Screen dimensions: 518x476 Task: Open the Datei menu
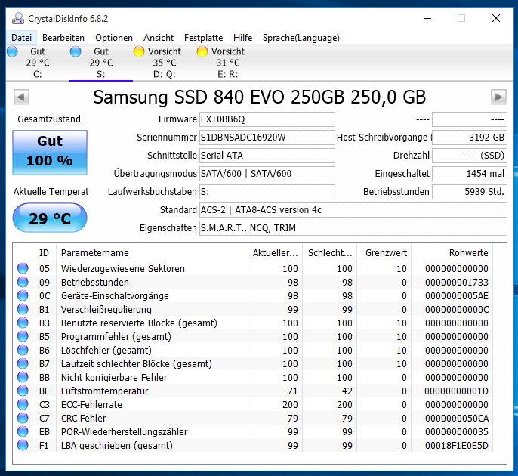point(21,38)
